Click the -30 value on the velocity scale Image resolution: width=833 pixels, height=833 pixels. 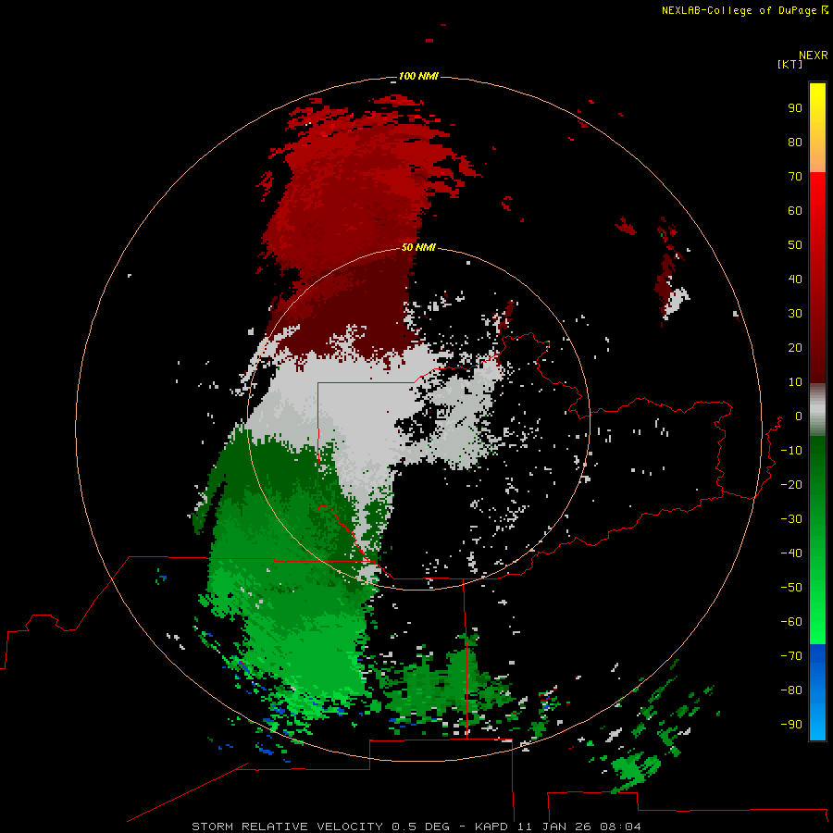[791, 519]
